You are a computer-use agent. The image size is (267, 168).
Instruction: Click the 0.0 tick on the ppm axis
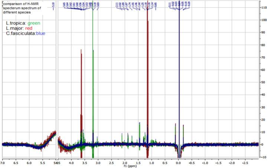178,163
